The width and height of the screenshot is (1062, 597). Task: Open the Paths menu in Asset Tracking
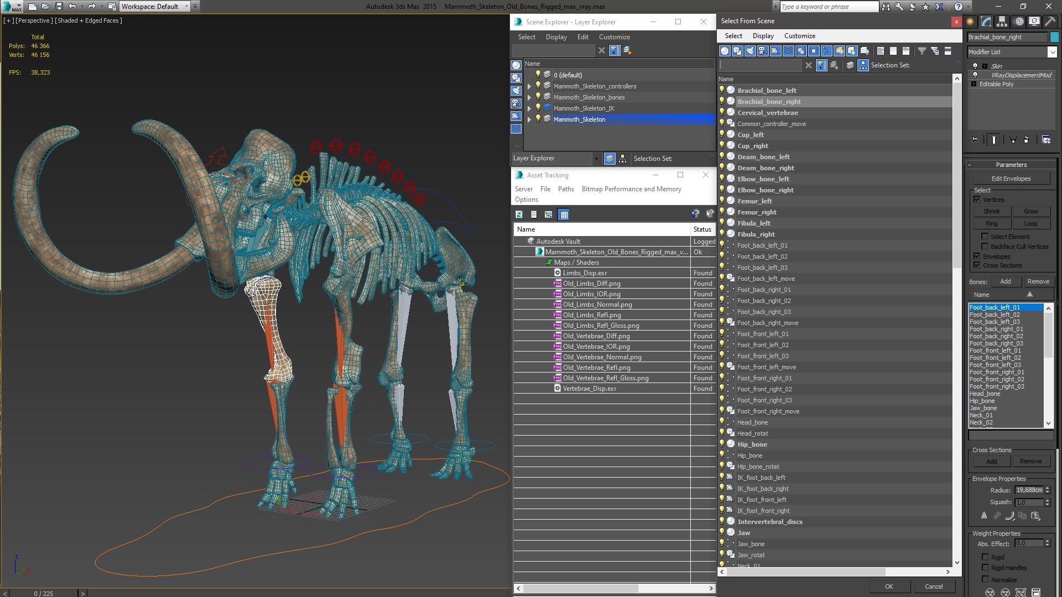pos(566,189)
